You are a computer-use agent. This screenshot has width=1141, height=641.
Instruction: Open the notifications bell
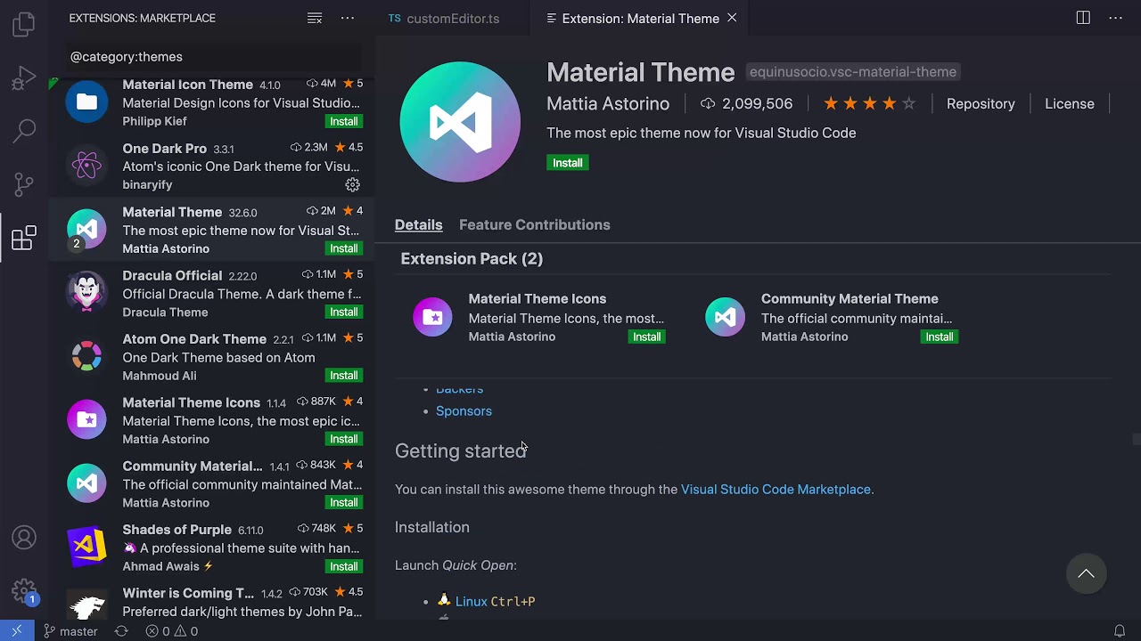1120,631
